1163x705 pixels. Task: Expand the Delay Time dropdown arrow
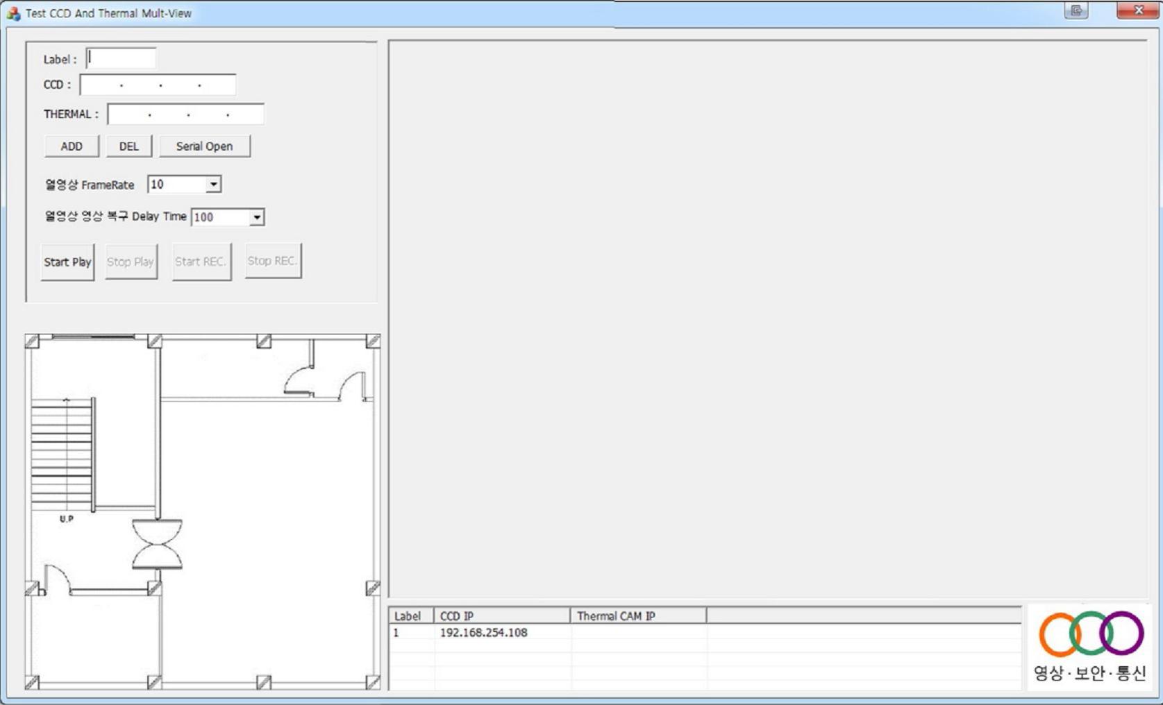coord(256,217)
